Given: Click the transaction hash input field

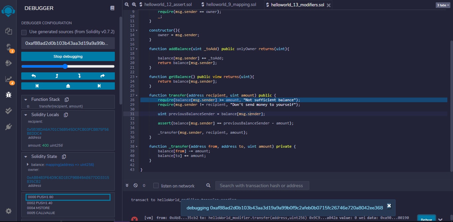Looking at the screenshot, I should (68, 43).
